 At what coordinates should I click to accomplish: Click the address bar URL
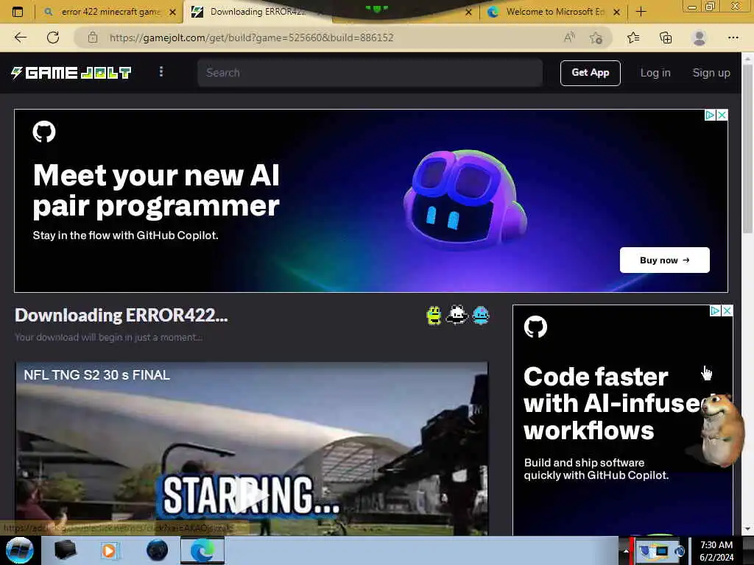(252, 38)
